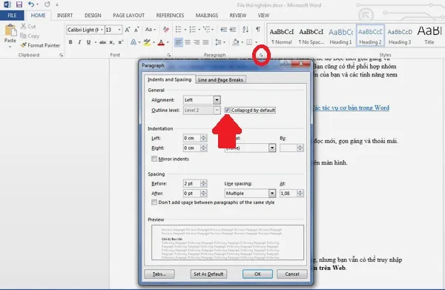Switch to Line and Page Breaks tab
Viewport: 445px width, 290px height.
220,80
